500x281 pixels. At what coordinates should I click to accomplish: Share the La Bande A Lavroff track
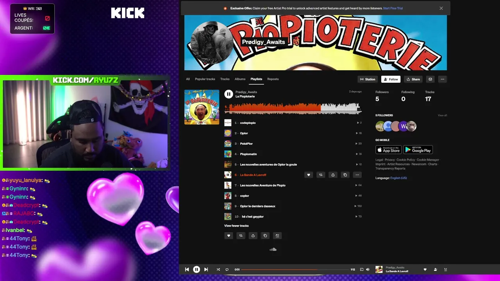[333, 175]
